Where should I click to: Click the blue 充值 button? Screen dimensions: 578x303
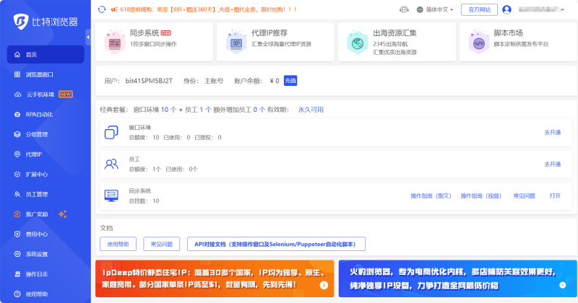[290, 81]
